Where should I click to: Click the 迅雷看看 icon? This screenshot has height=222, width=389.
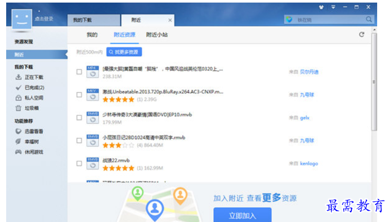[x=19, y=131]
